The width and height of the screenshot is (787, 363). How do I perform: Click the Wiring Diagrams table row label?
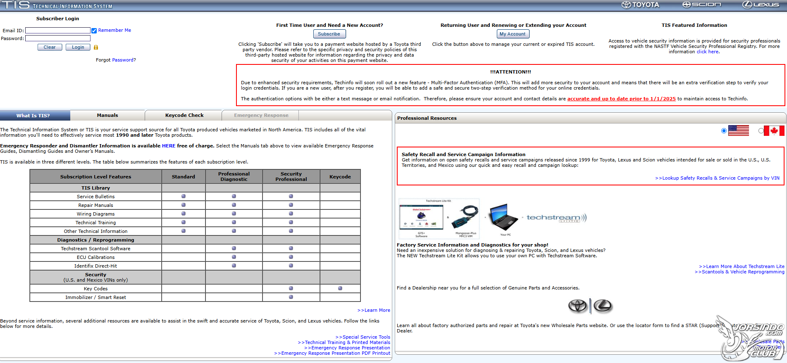[x=95, y=214]
